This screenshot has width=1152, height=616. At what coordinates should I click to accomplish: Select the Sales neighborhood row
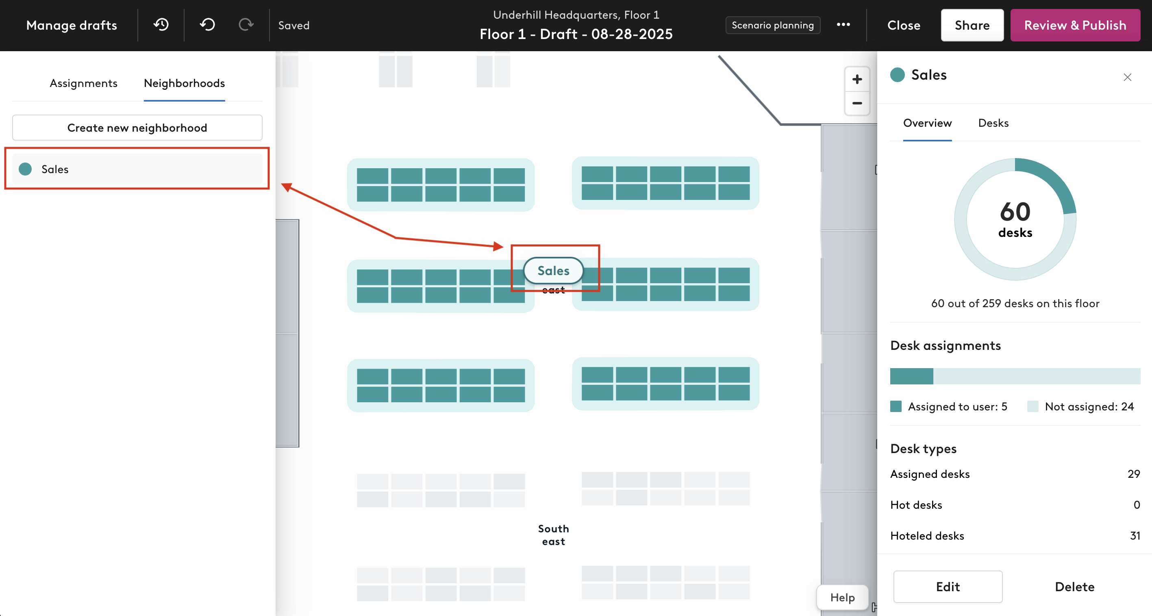pyautogui.click(x=137, y=169)
